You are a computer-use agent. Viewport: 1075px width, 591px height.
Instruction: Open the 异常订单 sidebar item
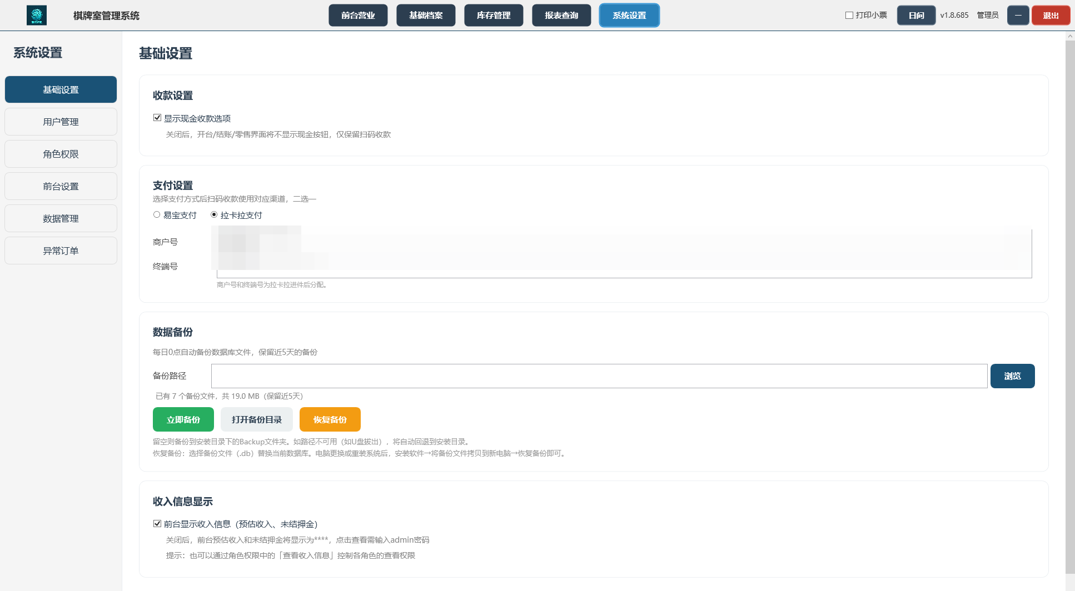[61, 251]
